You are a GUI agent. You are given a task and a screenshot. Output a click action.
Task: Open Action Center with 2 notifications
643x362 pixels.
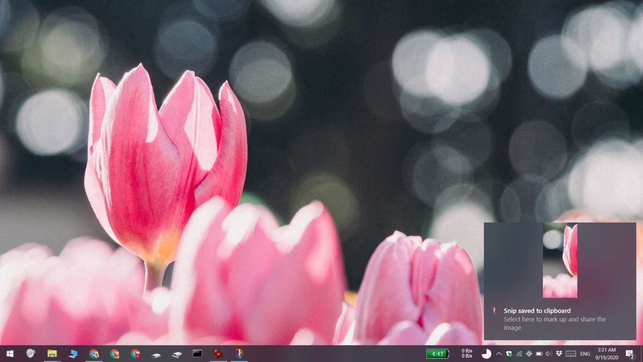point(630,353)
